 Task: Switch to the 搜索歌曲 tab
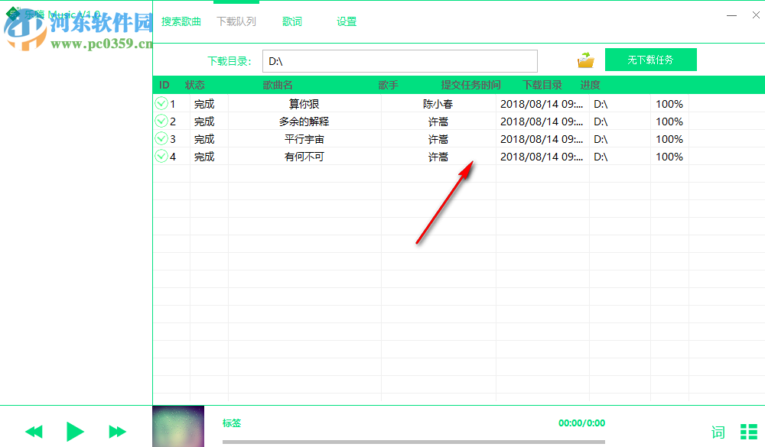(181, 21)
